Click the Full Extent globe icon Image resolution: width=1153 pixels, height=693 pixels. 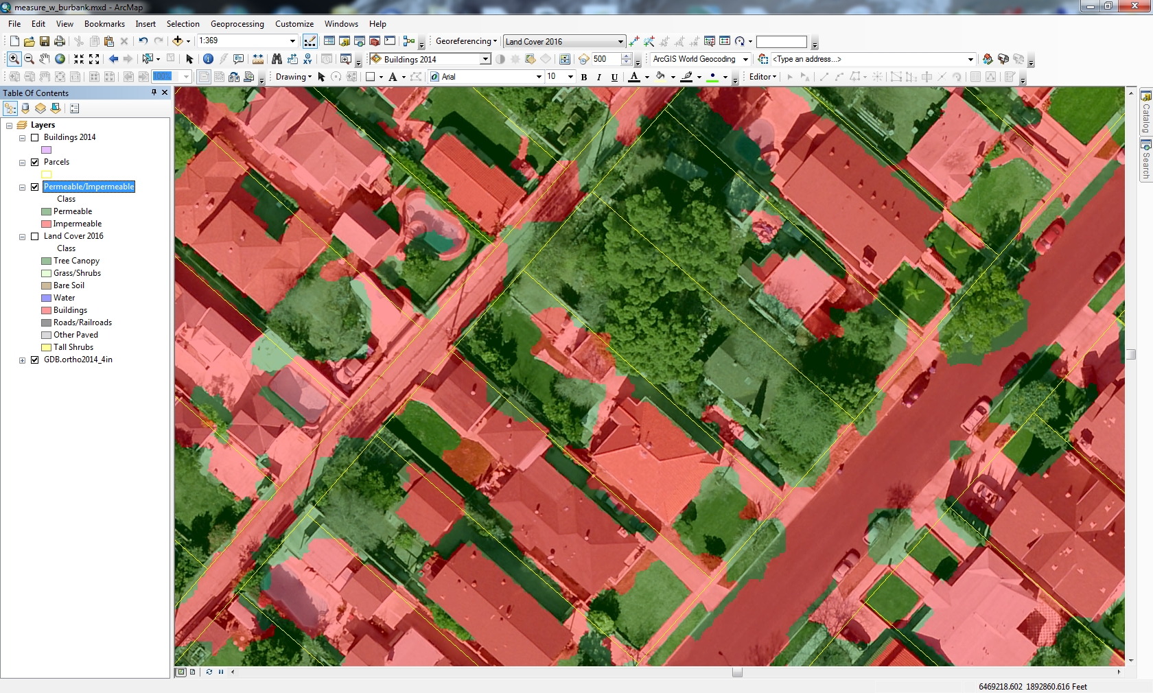(60, 59)
